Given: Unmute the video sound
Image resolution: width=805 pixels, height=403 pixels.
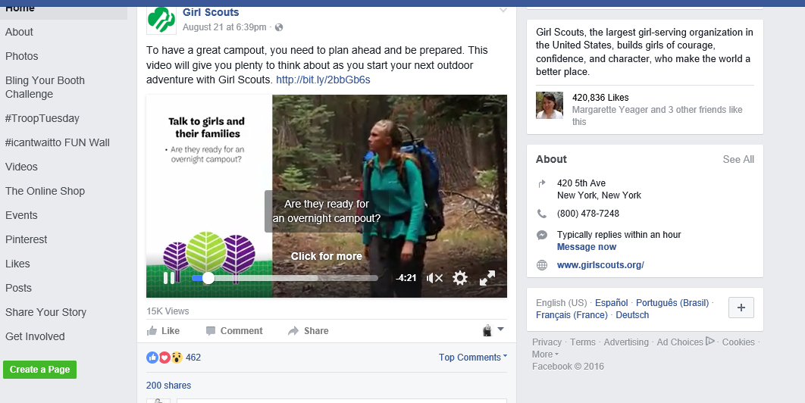Looking at the screenshot, I should [x=434, y=278].
